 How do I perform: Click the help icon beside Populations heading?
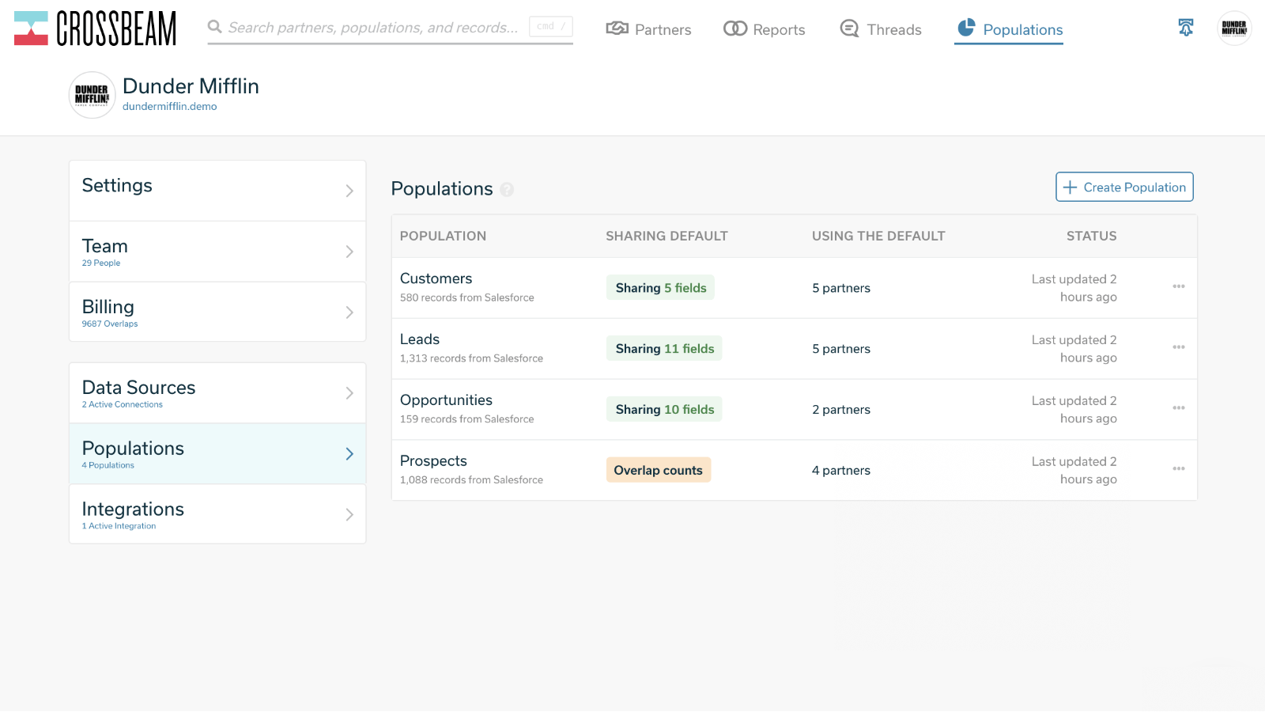click(507, 190)
